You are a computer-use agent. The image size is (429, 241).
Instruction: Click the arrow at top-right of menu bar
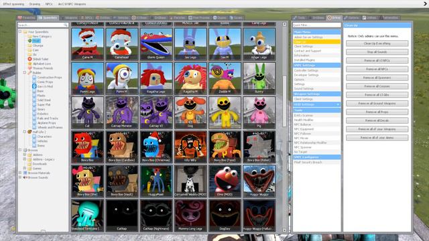pos(426,3)
